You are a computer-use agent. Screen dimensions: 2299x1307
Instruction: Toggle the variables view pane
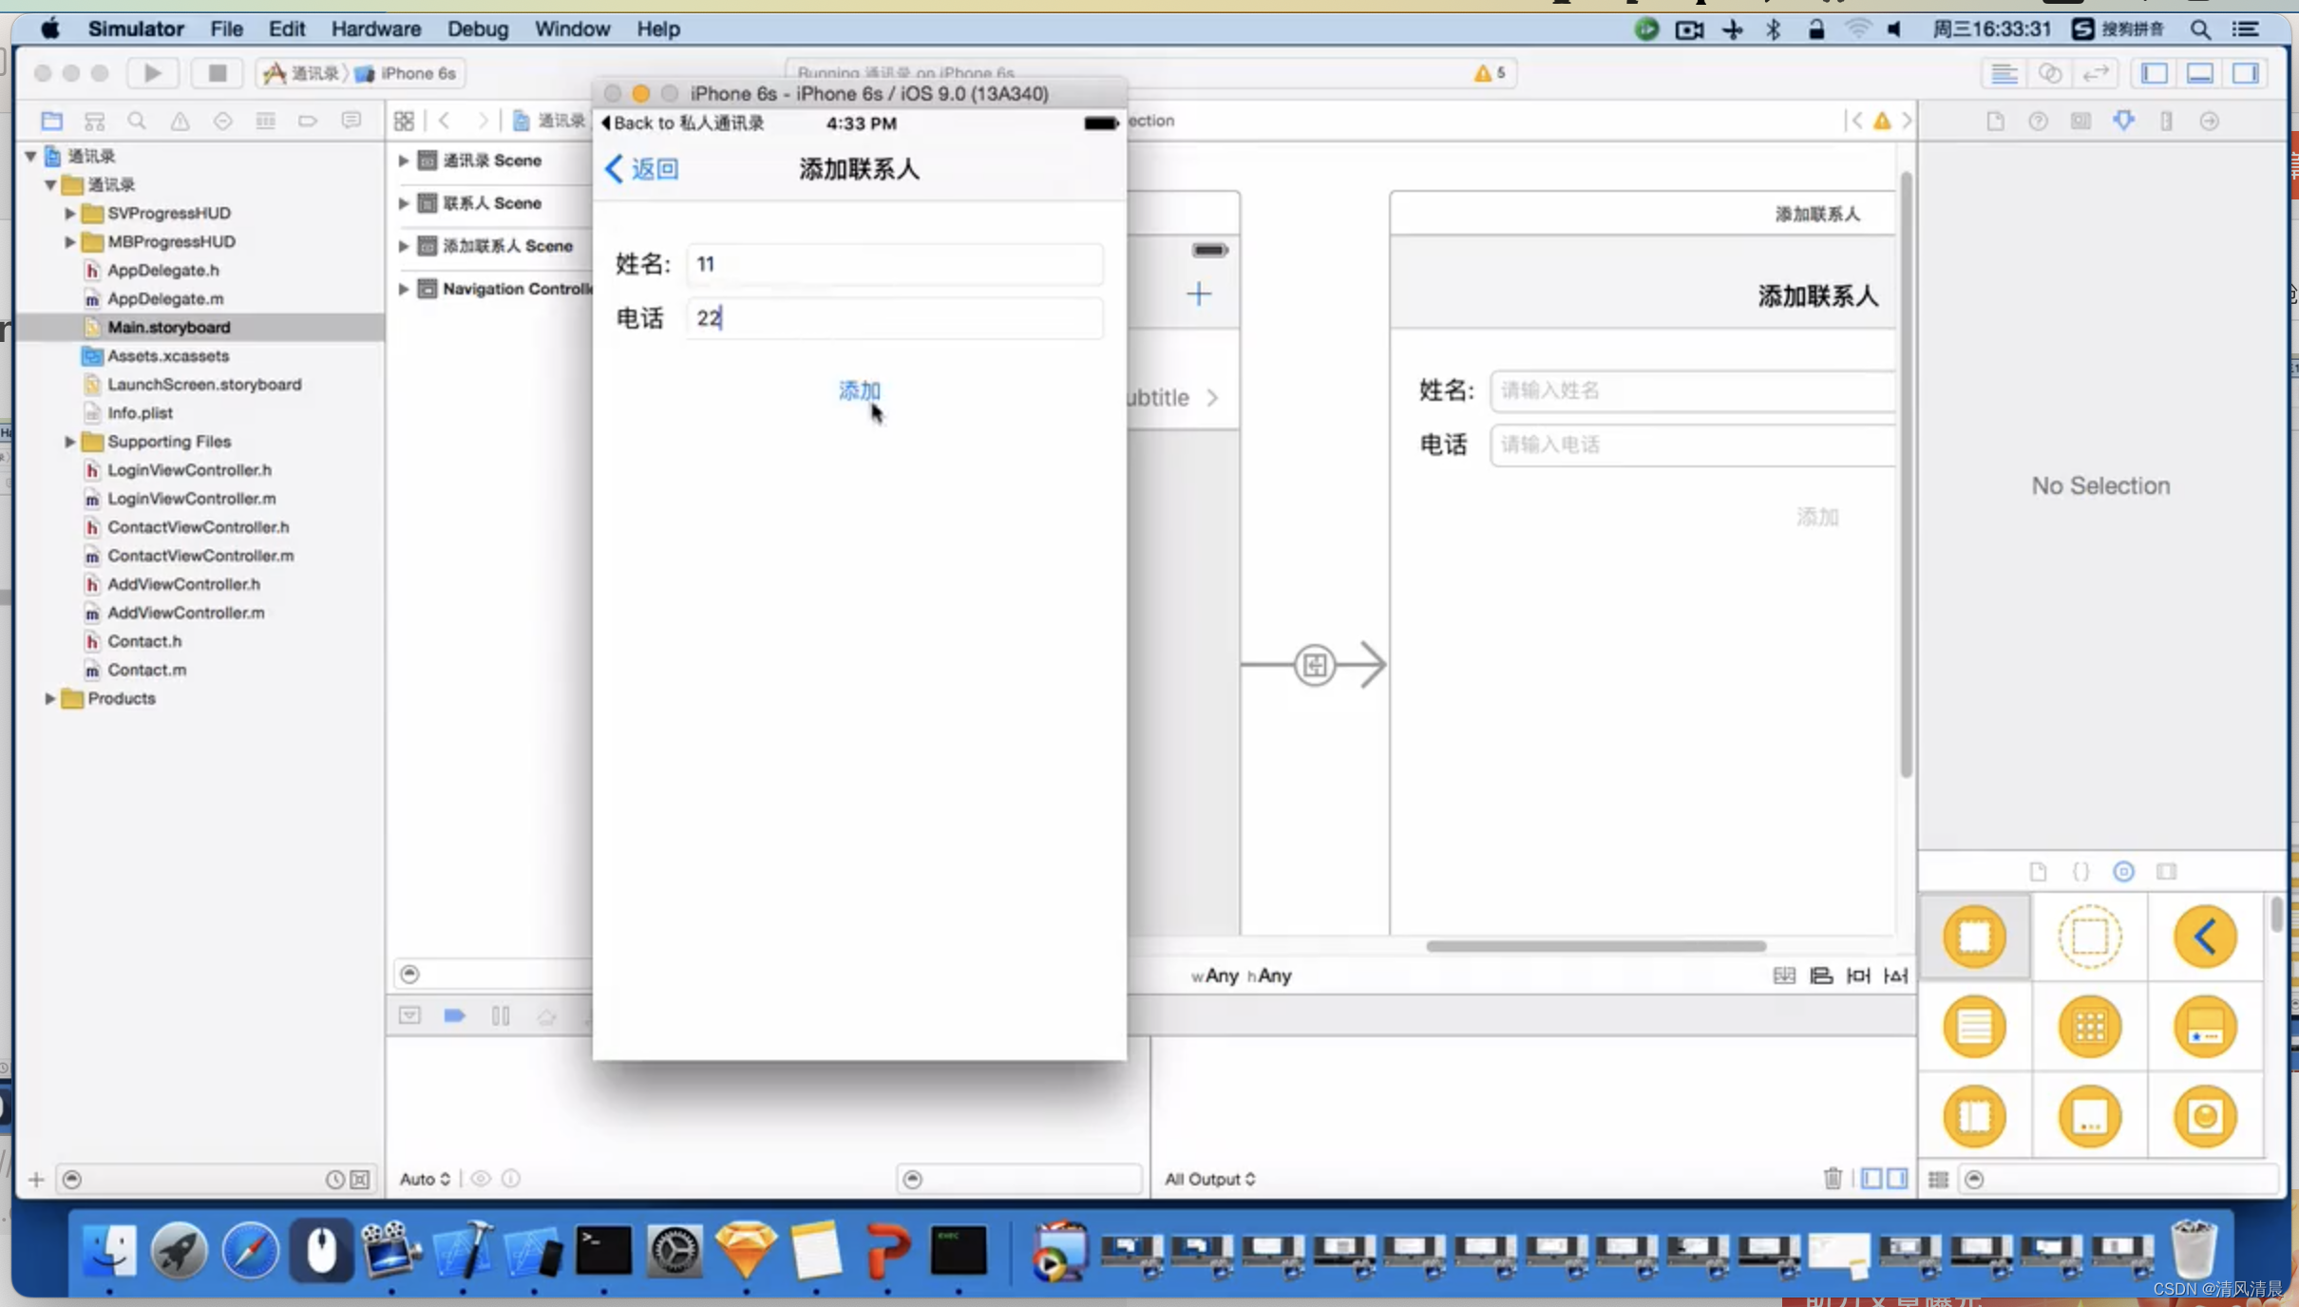click(x=1871, y=1178)
